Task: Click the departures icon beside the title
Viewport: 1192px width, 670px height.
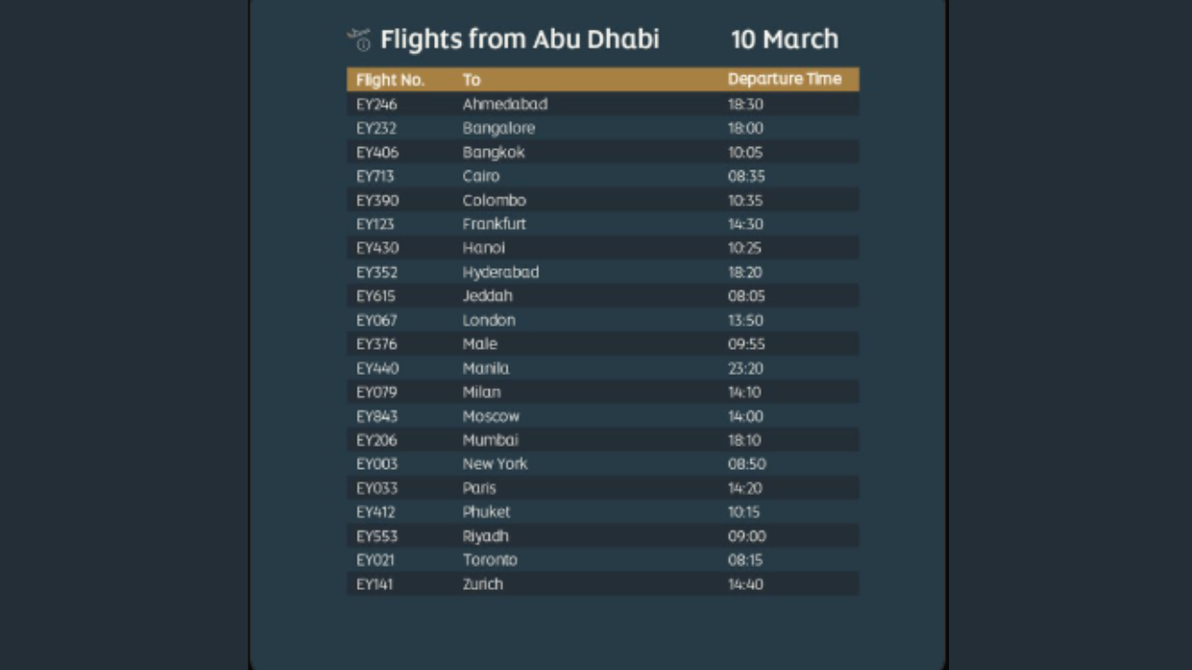Action: (x=359, y=39)
